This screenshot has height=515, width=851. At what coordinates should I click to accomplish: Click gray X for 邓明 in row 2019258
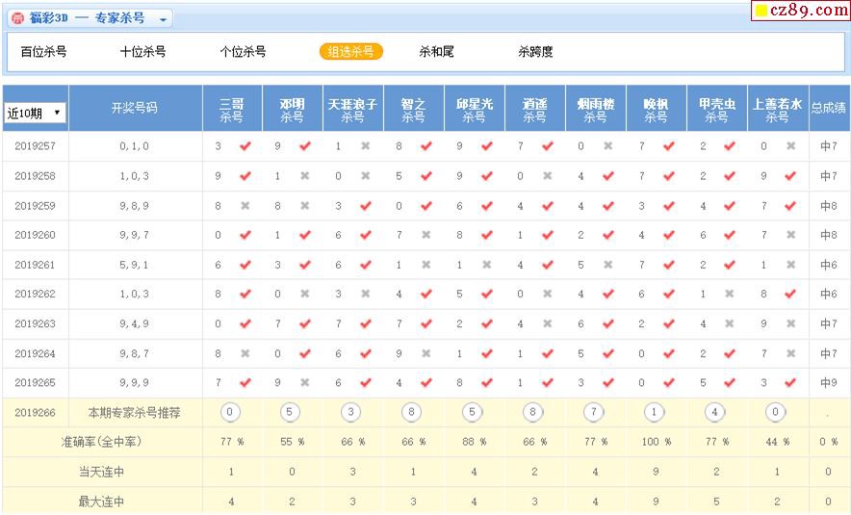point(305,176)
